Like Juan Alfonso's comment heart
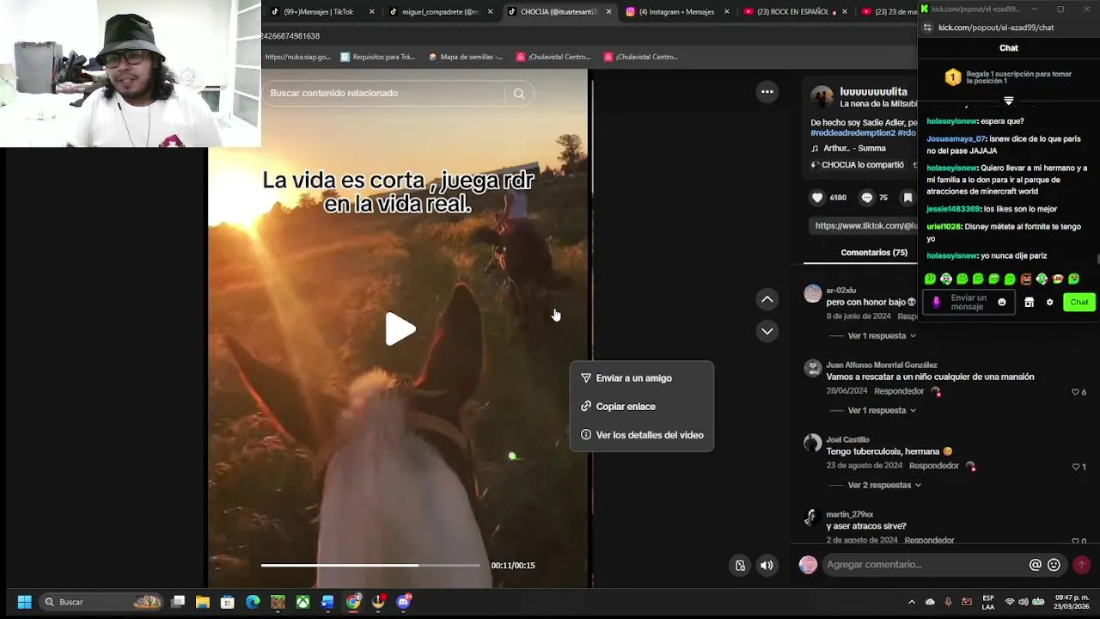Screen dimensions: 1100x619 [x=1075, y=392]
